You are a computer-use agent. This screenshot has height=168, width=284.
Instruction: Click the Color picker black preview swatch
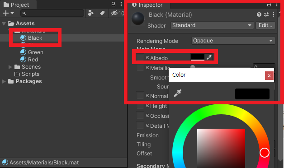click(x=252, y=94)
